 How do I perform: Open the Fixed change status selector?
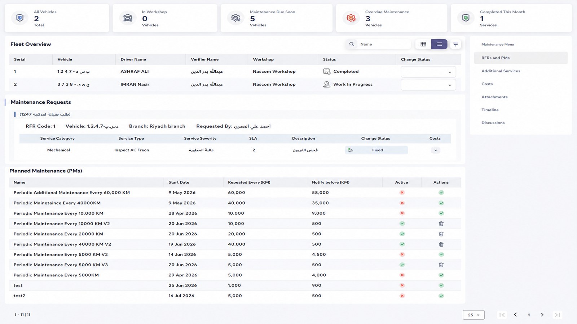[x=376, y=150]
